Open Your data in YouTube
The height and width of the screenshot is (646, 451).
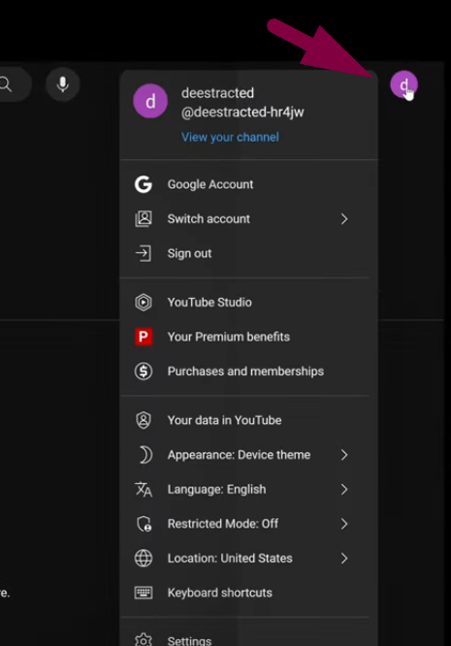[x=224, y=420]
